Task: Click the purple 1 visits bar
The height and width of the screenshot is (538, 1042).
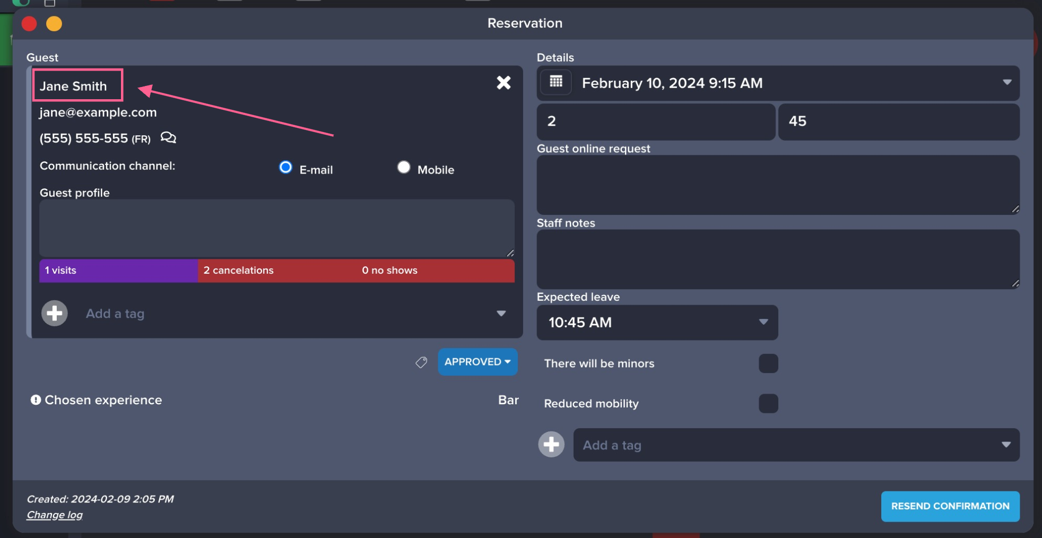Action: tap(118, 271)
